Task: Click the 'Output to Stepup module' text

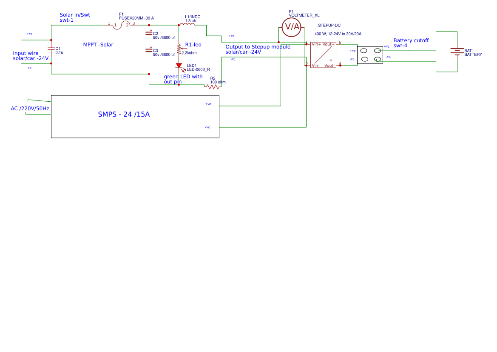Action: pos(258,47)
